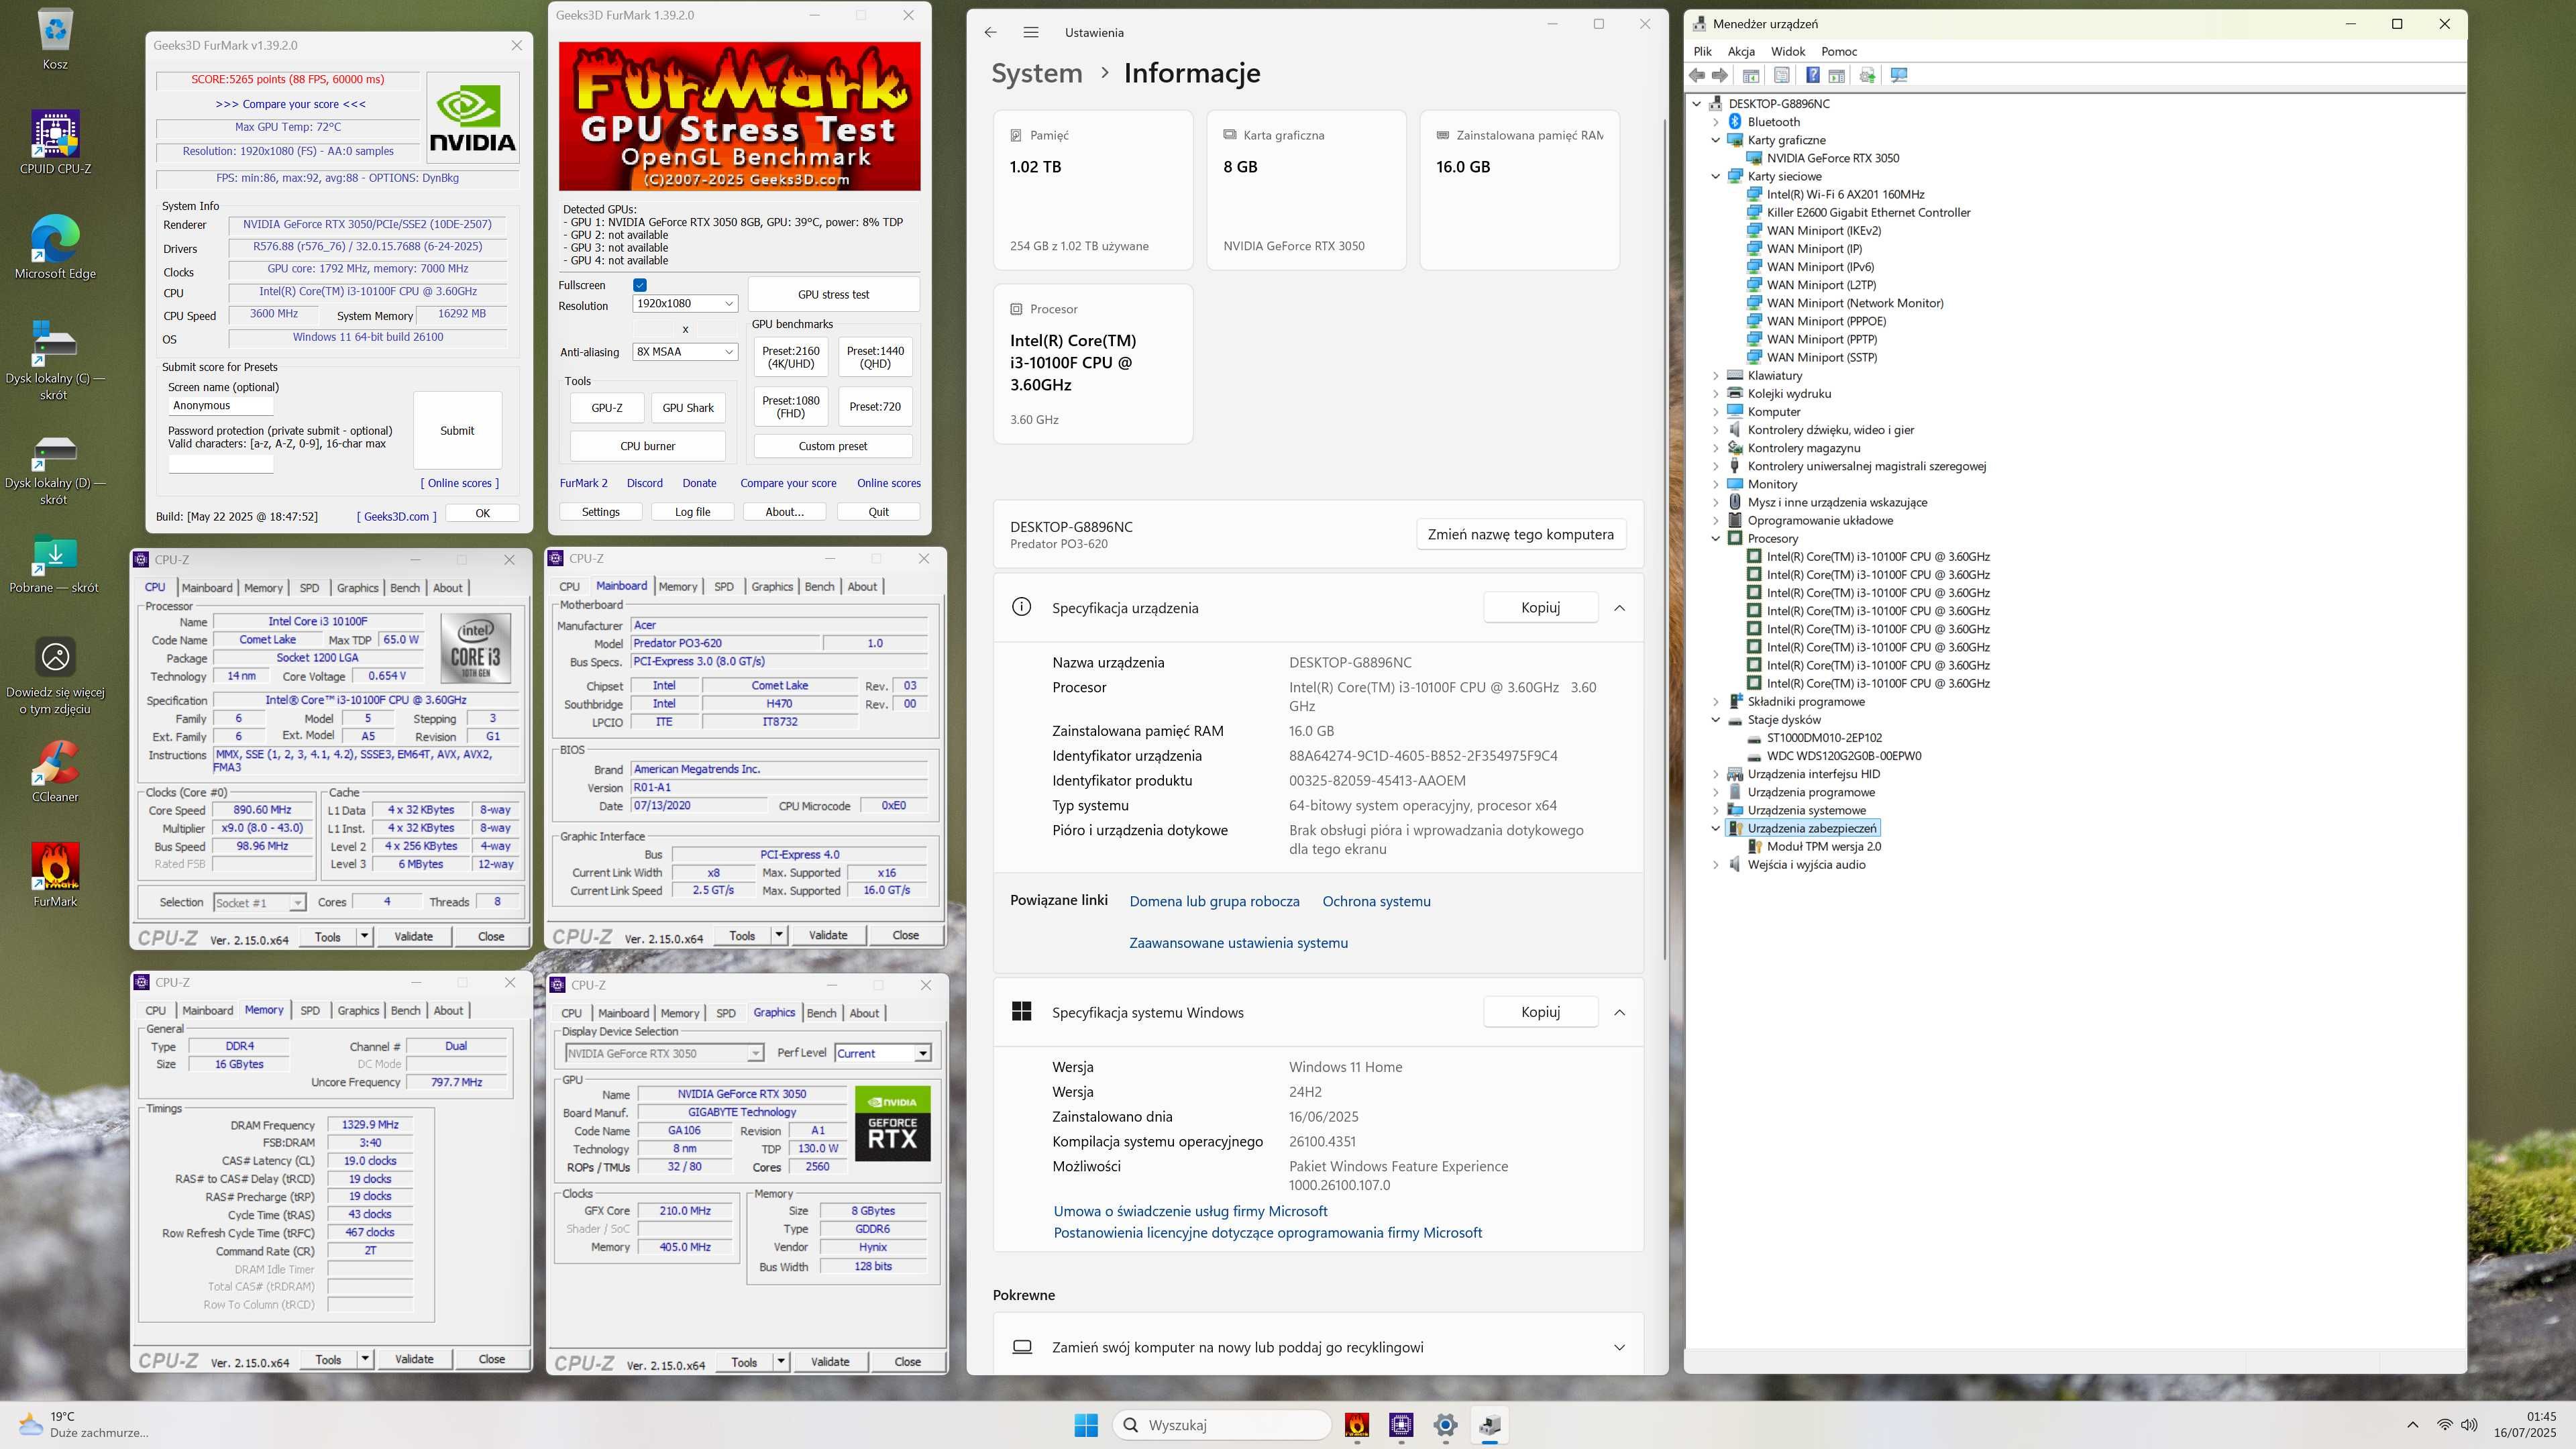2576x1449 pixels.
Task: Click blue Help icon in Device Manager toolbar
Action: click(x=1812, y=76)
